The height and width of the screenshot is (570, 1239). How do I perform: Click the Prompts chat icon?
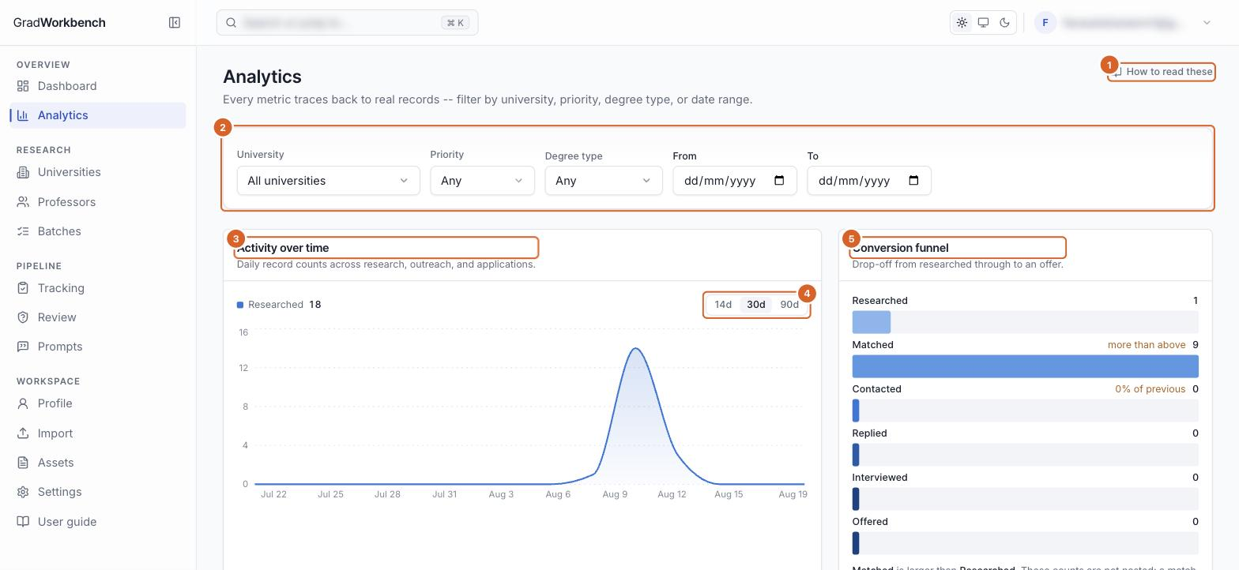point(23,347)
